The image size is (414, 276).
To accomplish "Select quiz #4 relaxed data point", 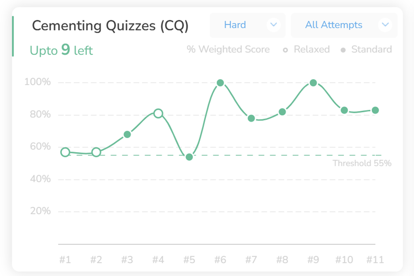I will pyautogui.click(x=158, y=113).
